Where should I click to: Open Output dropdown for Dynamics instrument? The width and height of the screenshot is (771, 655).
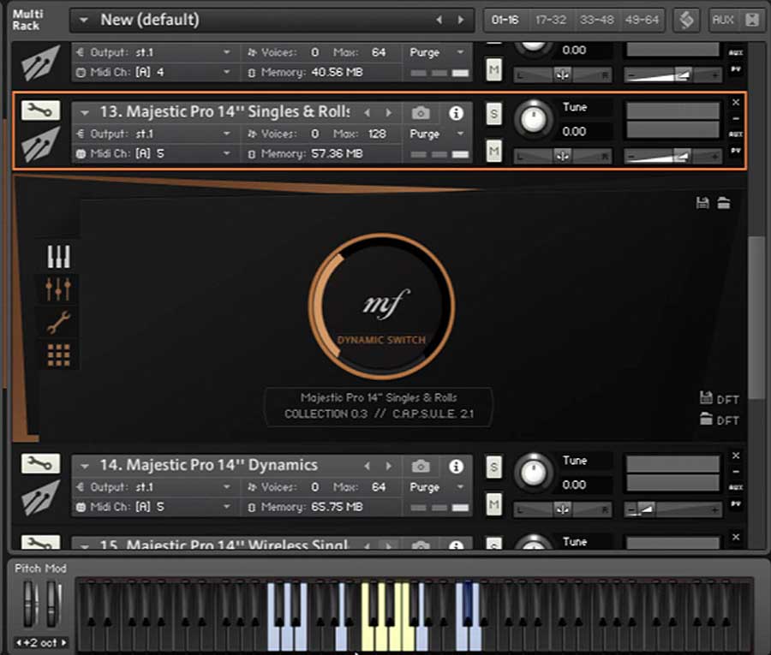point(227,487)
